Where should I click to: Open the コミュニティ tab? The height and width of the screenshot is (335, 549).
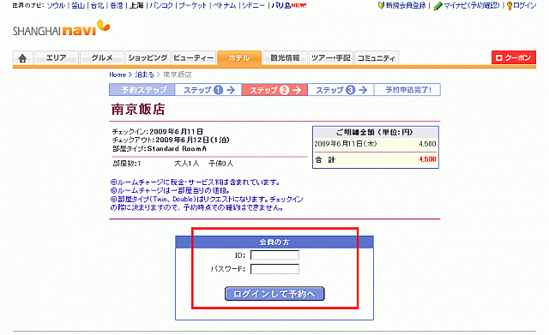tap(377, 58)
